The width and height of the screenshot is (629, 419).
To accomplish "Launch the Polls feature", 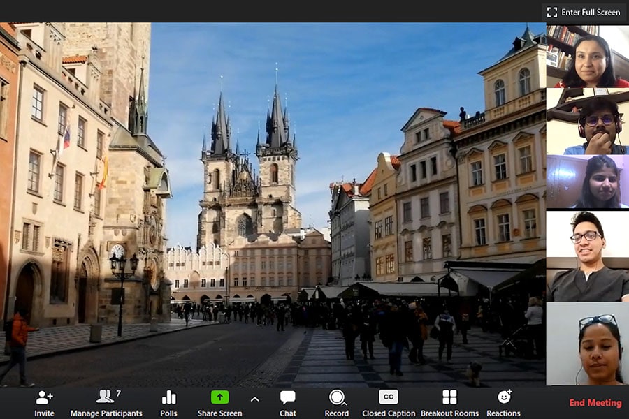I will point(168,402).
